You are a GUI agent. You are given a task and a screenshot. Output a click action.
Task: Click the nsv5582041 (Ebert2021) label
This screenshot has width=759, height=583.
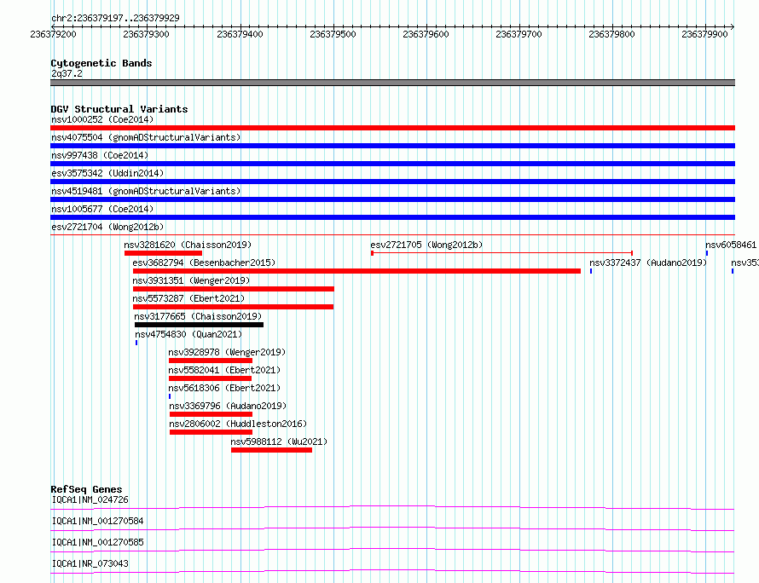224,370
